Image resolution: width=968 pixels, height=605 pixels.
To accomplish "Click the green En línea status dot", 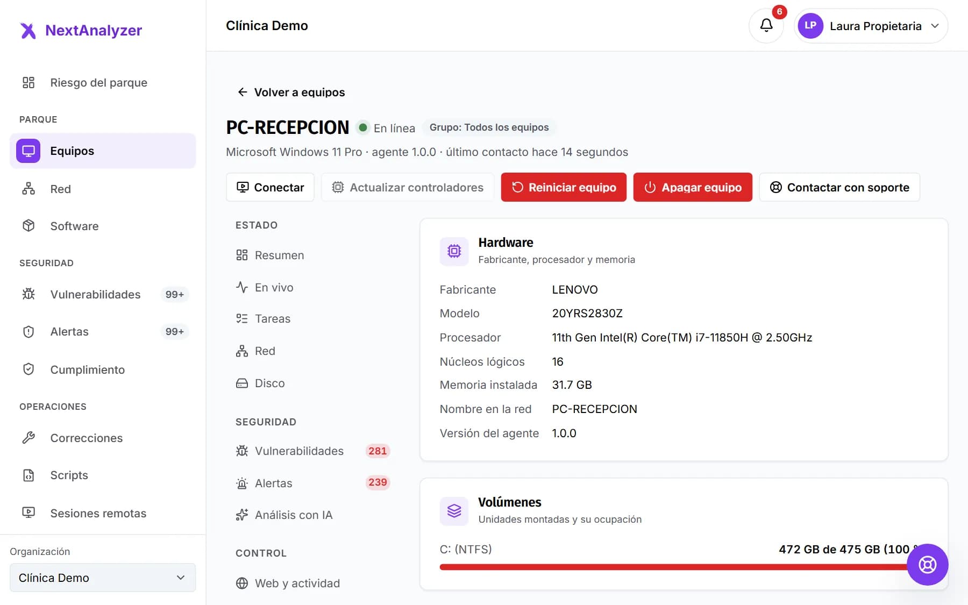I will (x=363, y=127).
